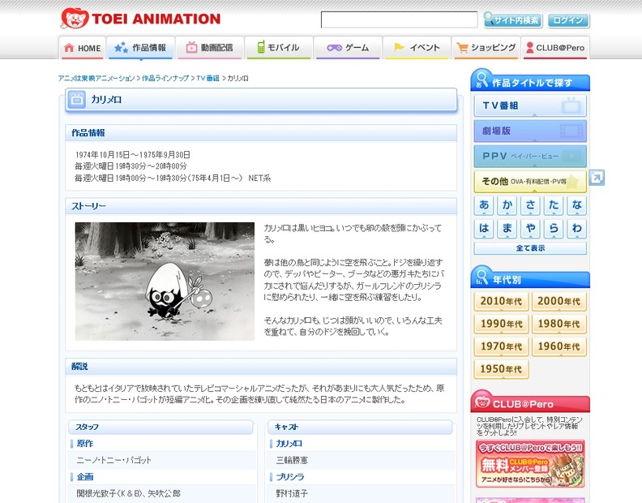The image size is (642, 503).
Task: Browse works from 2000年代
Action: coord(559,301)
